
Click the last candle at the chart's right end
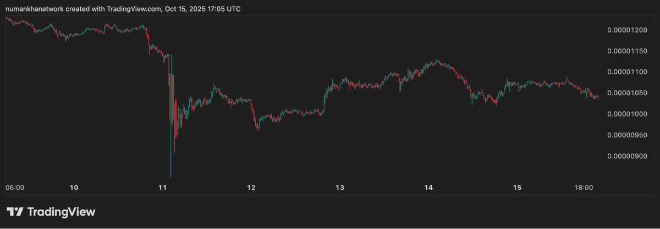point(598,98)
